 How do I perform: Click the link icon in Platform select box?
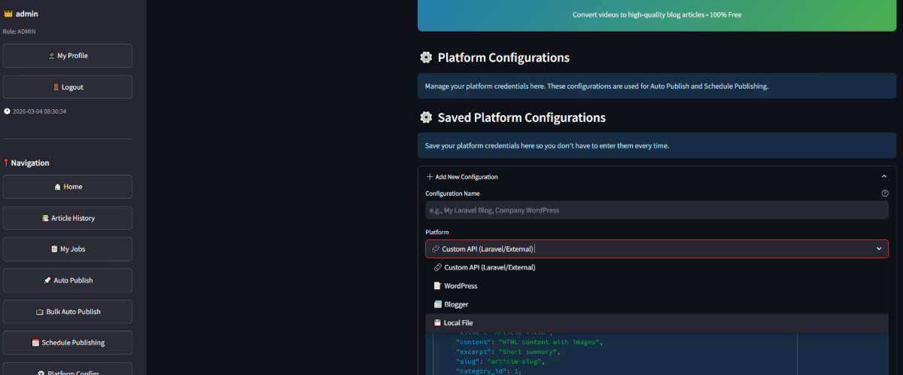coord(435,249)
